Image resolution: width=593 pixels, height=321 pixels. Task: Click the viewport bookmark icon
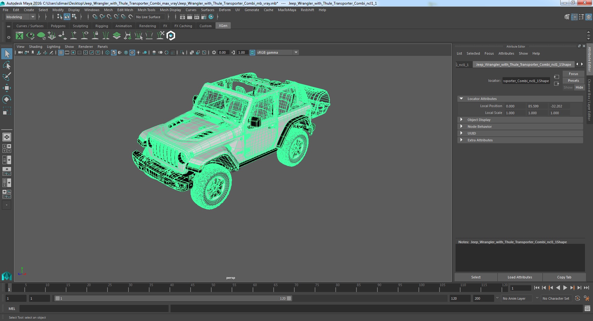pos(33,52)
